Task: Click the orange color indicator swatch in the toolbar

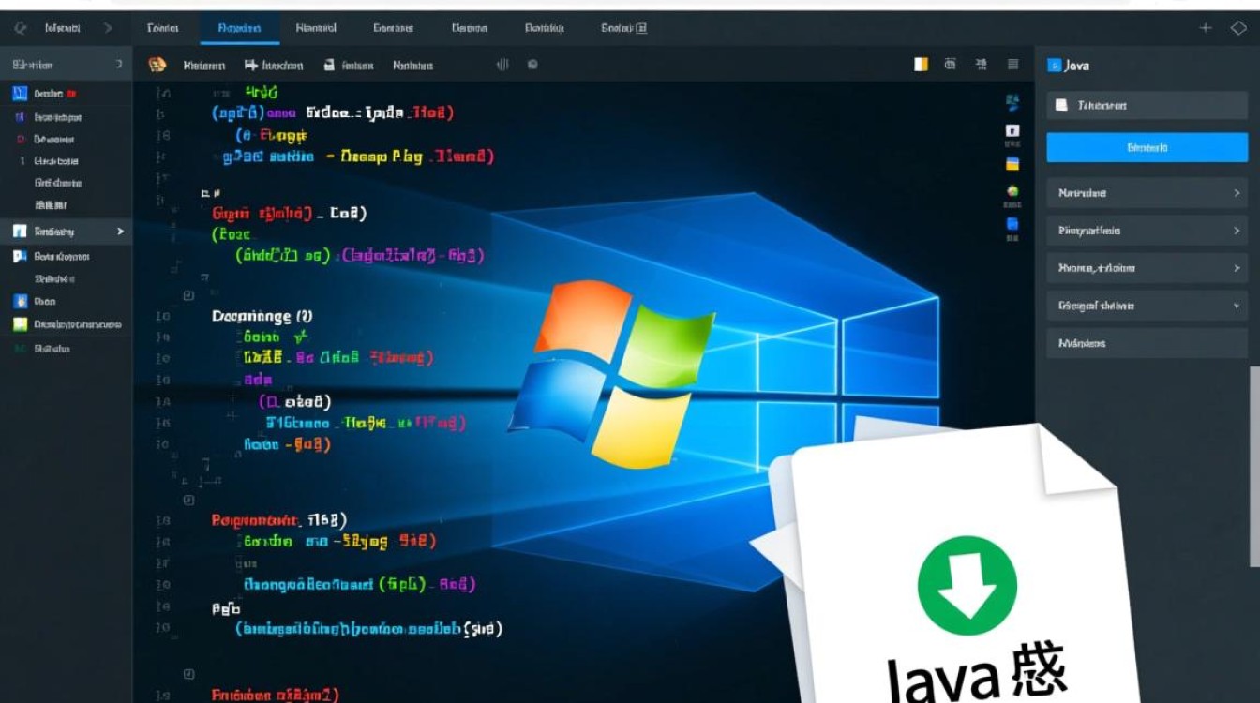Action: coord(921,65)
